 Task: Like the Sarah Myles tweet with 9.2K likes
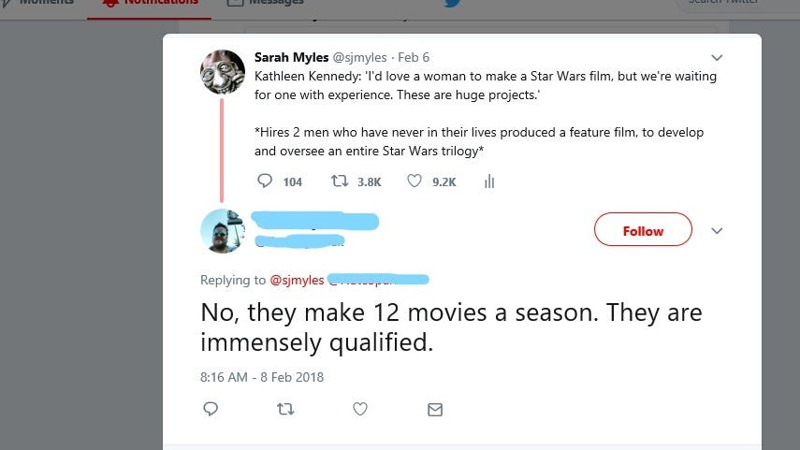tap(415, 181)
